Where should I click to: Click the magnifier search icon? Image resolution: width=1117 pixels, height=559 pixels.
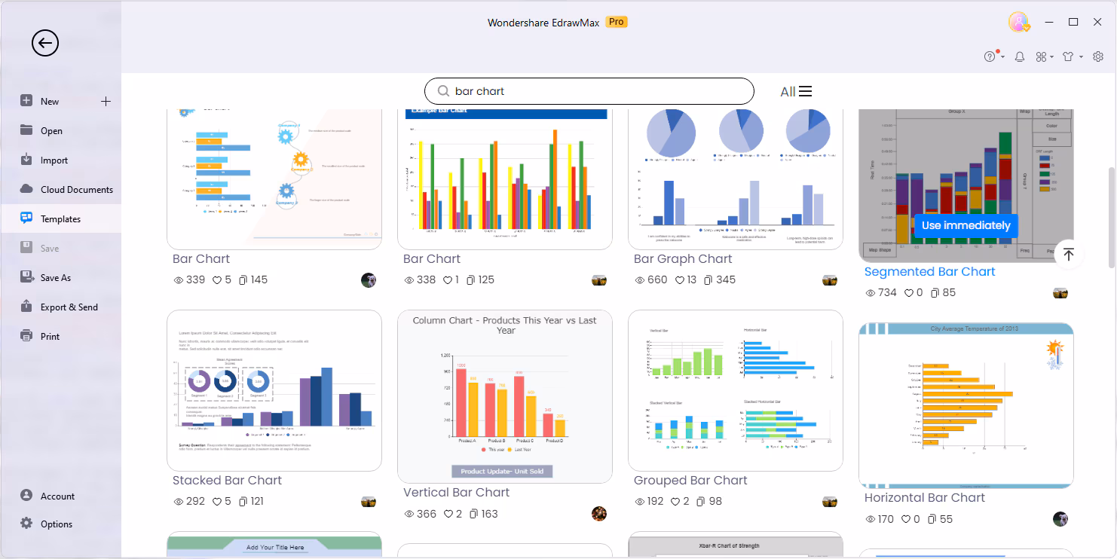pos(444,91)
